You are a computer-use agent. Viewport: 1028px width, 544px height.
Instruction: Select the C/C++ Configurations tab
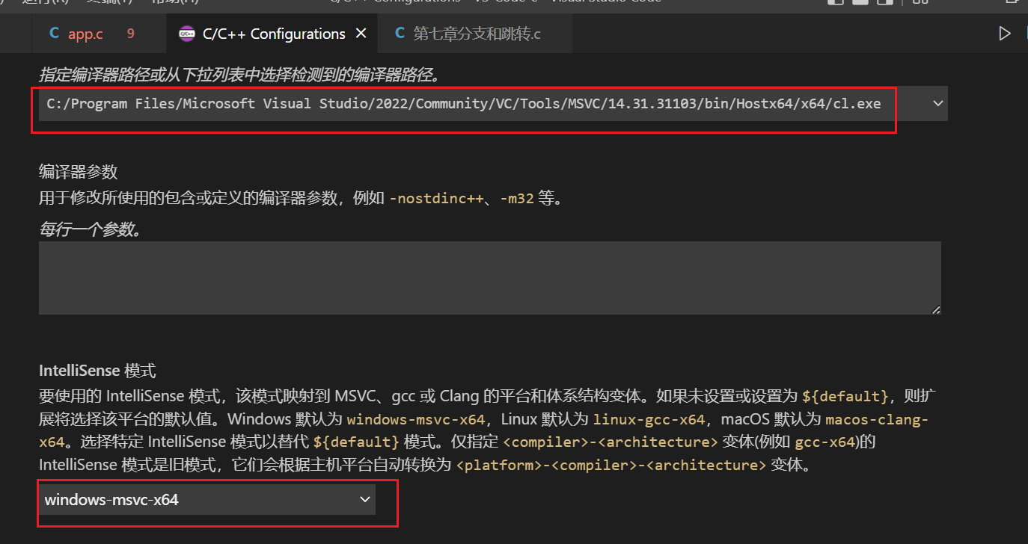click(x=273, y=34)
